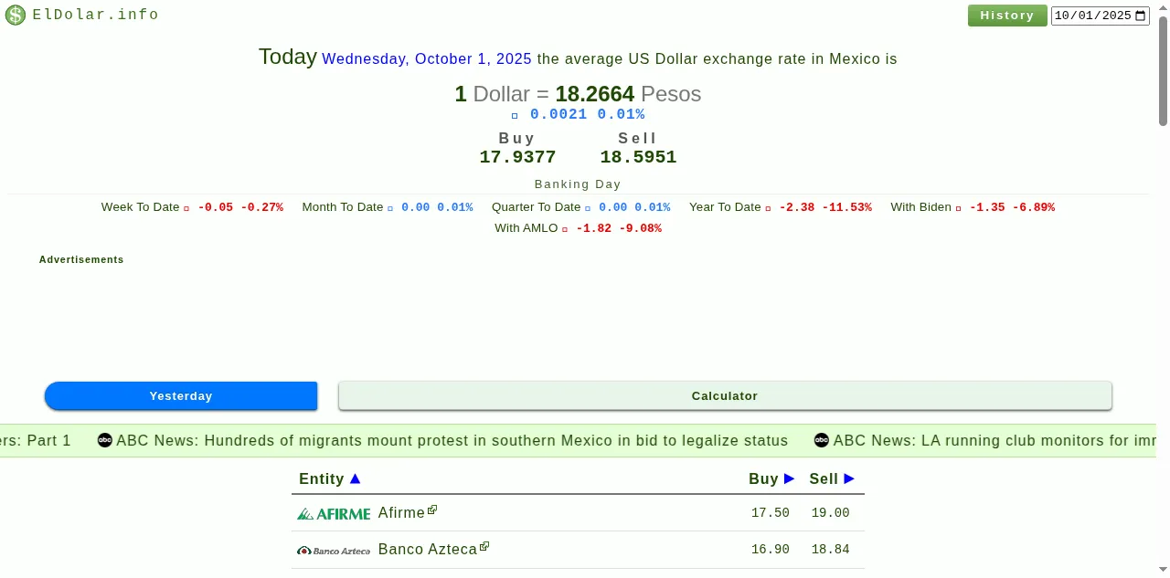Click the Sell rate 18.5951
1170x578 pixels.
[x=638, y=157]
